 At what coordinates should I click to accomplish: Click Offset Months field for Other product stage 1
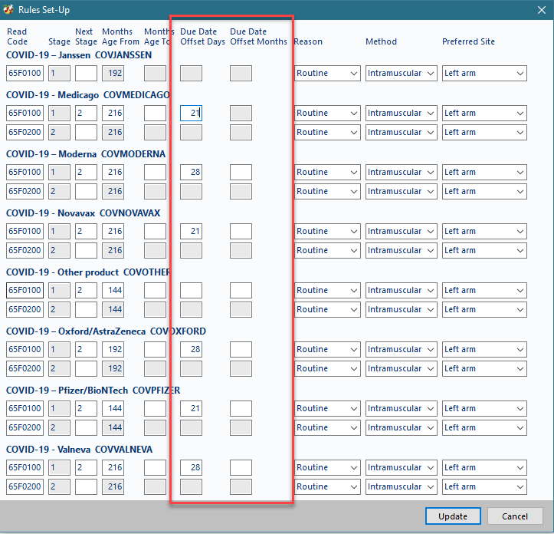click(x=241, y=291)
